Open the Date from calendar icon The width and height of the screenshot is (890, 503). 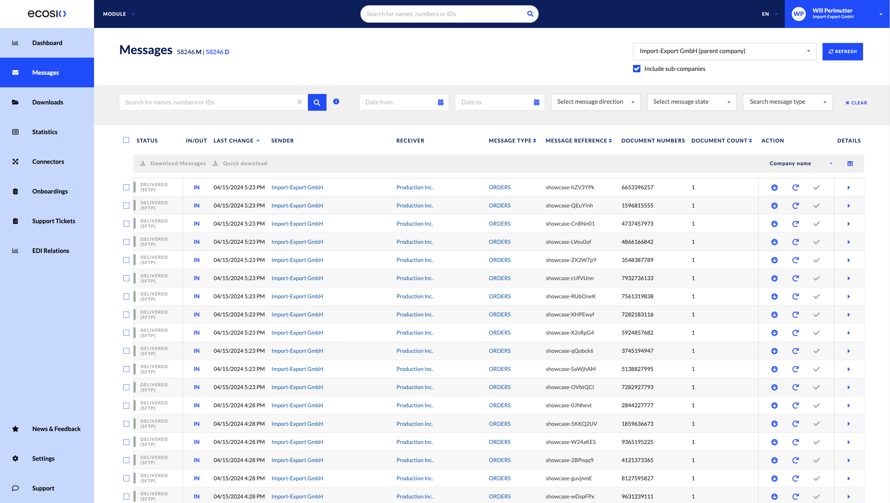coord(440,102)
